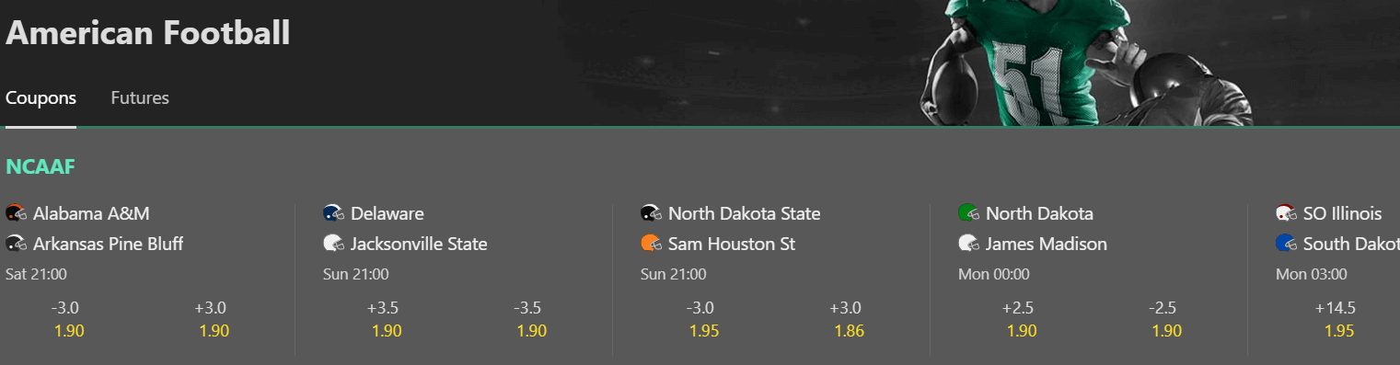Select Sam Houston St +3.0 at 1.86

[850, 319]
